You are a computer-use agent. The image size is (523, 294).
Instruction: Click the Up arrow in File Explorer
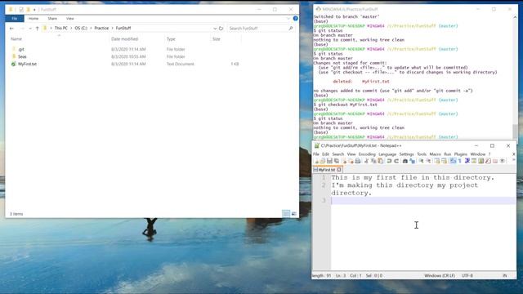coord(38,29)
